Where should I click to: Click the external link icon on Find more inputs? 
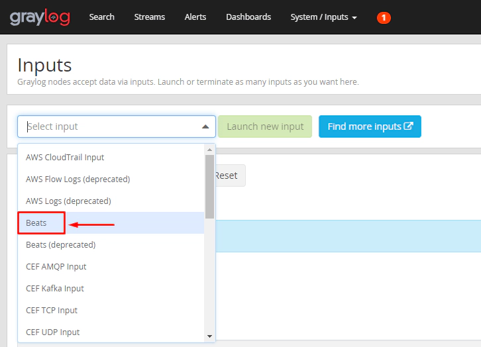pyautogui.click(x=409, y=126)
